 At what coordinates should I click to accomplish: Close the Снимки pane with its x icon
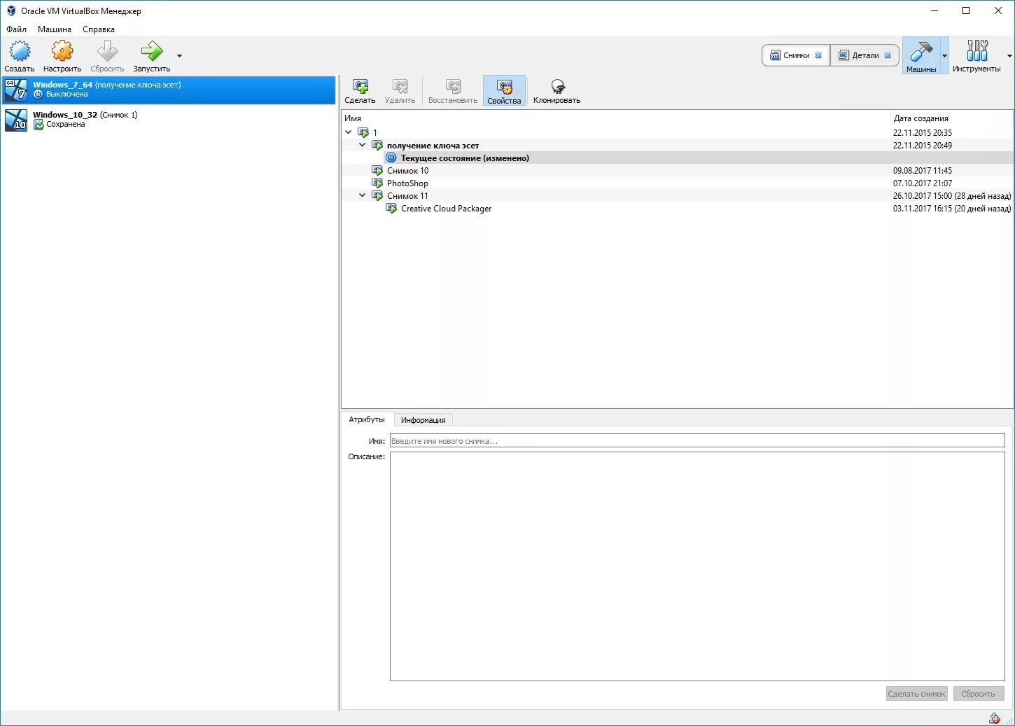818,55
